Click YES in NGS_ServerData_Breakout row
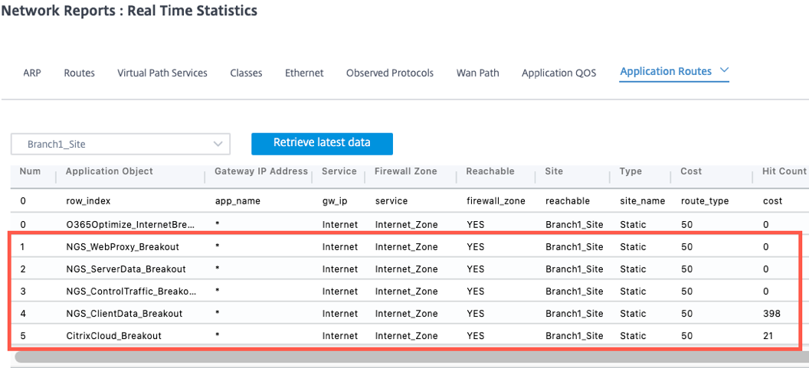Viewport: 809px width, 368px height. pos(475,269)
